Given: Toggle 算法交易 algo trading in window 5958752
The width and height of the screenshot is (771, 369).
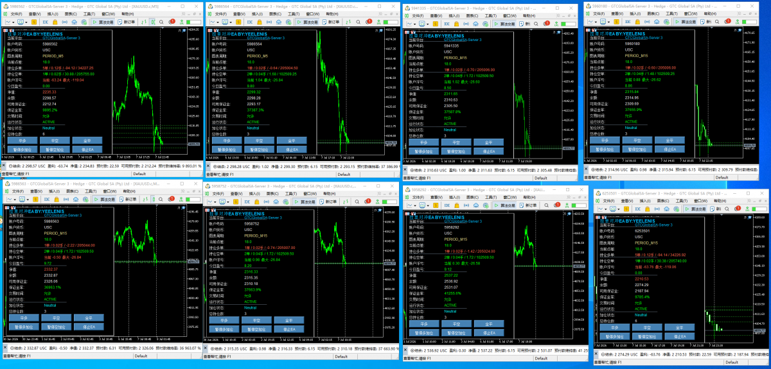Looking at the screenshot, I should tap(305, 202).
